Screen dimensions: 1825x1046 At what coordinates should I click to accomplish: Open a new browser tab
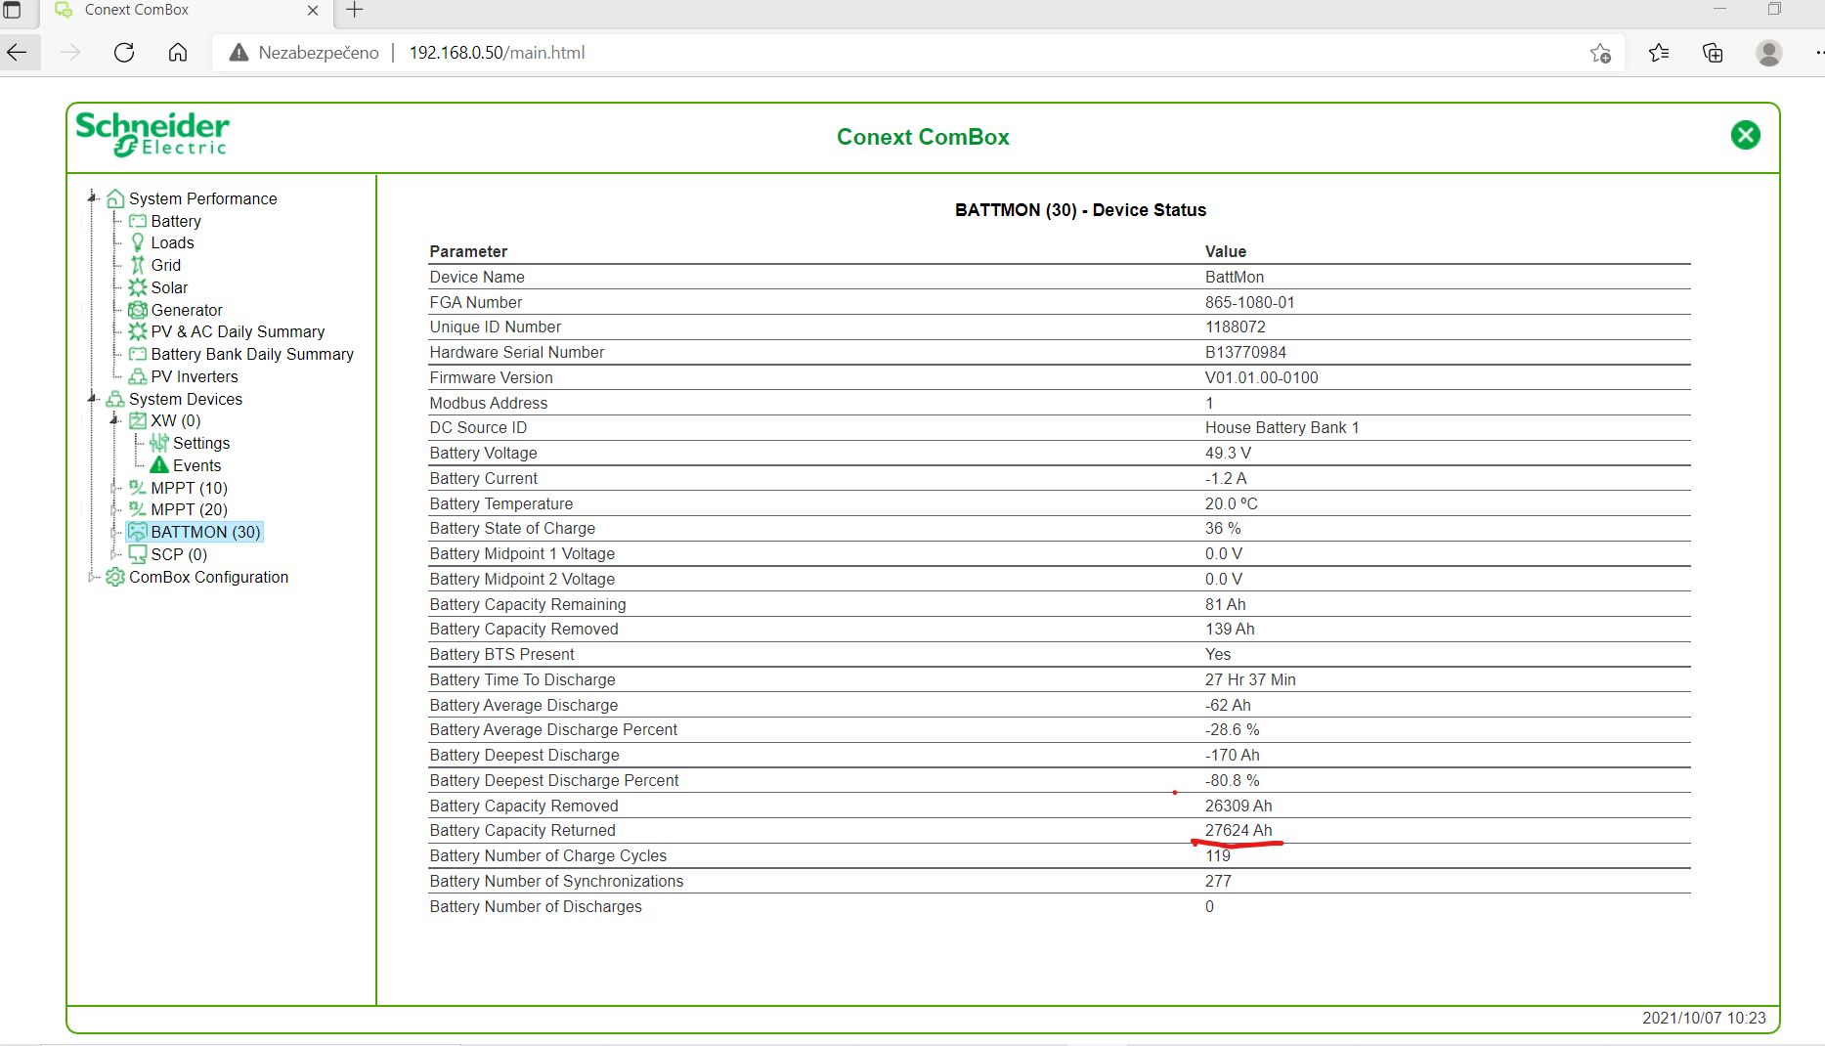[x=355, y=11]
